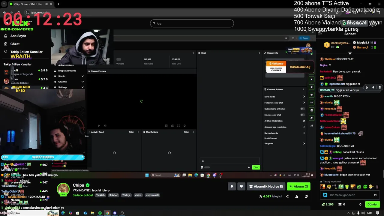The height and width of the screenshot is (216, 384).
Task: Click the Bir mesaj gönderin input
Action: point(350,195)
